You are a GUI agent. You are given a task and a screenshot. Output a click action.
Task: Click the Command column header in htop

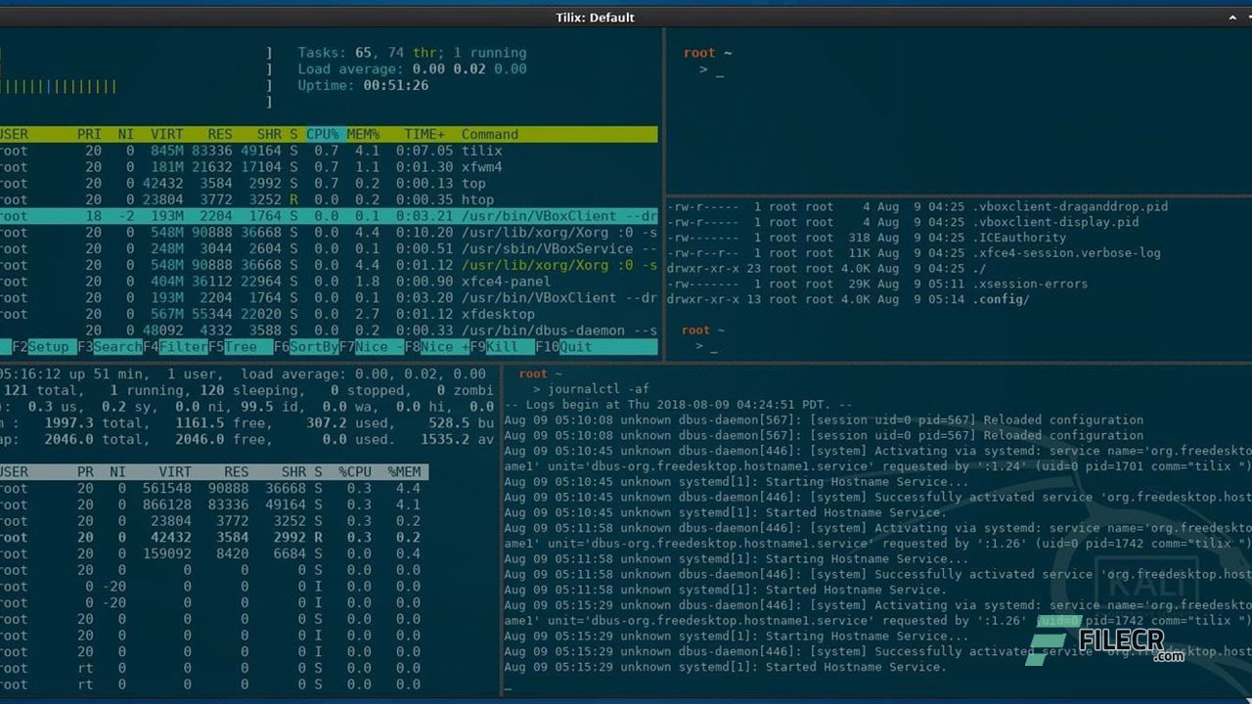[490, 135]
